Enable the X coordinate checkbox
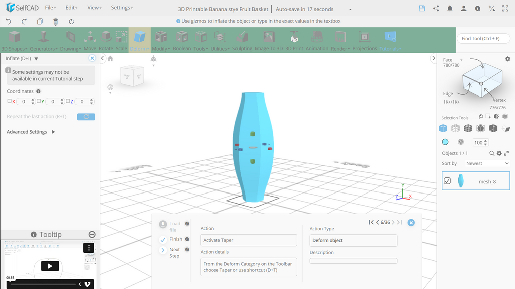Viewport: 515px width, 289px height. pyautogui.click(x=9, y=101)
